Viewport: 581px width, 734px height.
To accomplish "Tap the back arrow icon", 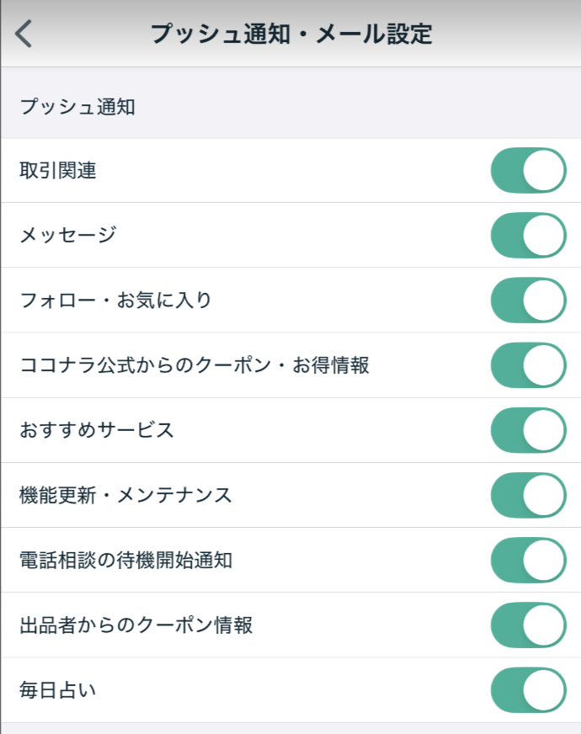I will pyautogui.click(x=24, y=34).
